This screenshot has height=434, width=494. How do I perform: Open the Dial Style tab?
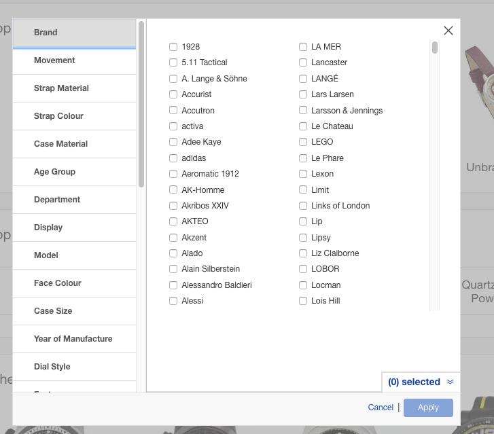pos(74,367)
